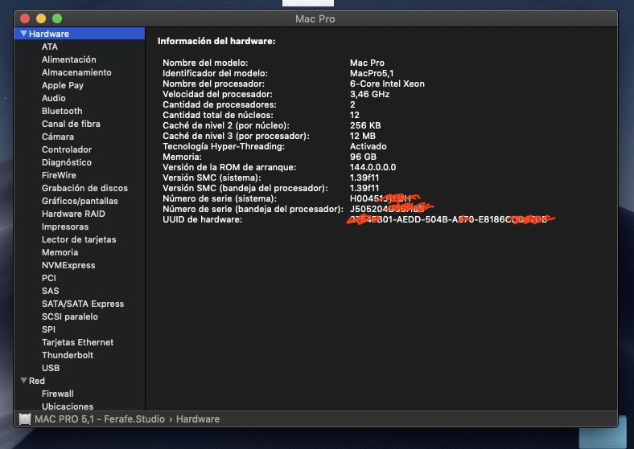Click the 6-Core Intel Xeon value
The width and height of the screenshot is (634, 449).
387,84
